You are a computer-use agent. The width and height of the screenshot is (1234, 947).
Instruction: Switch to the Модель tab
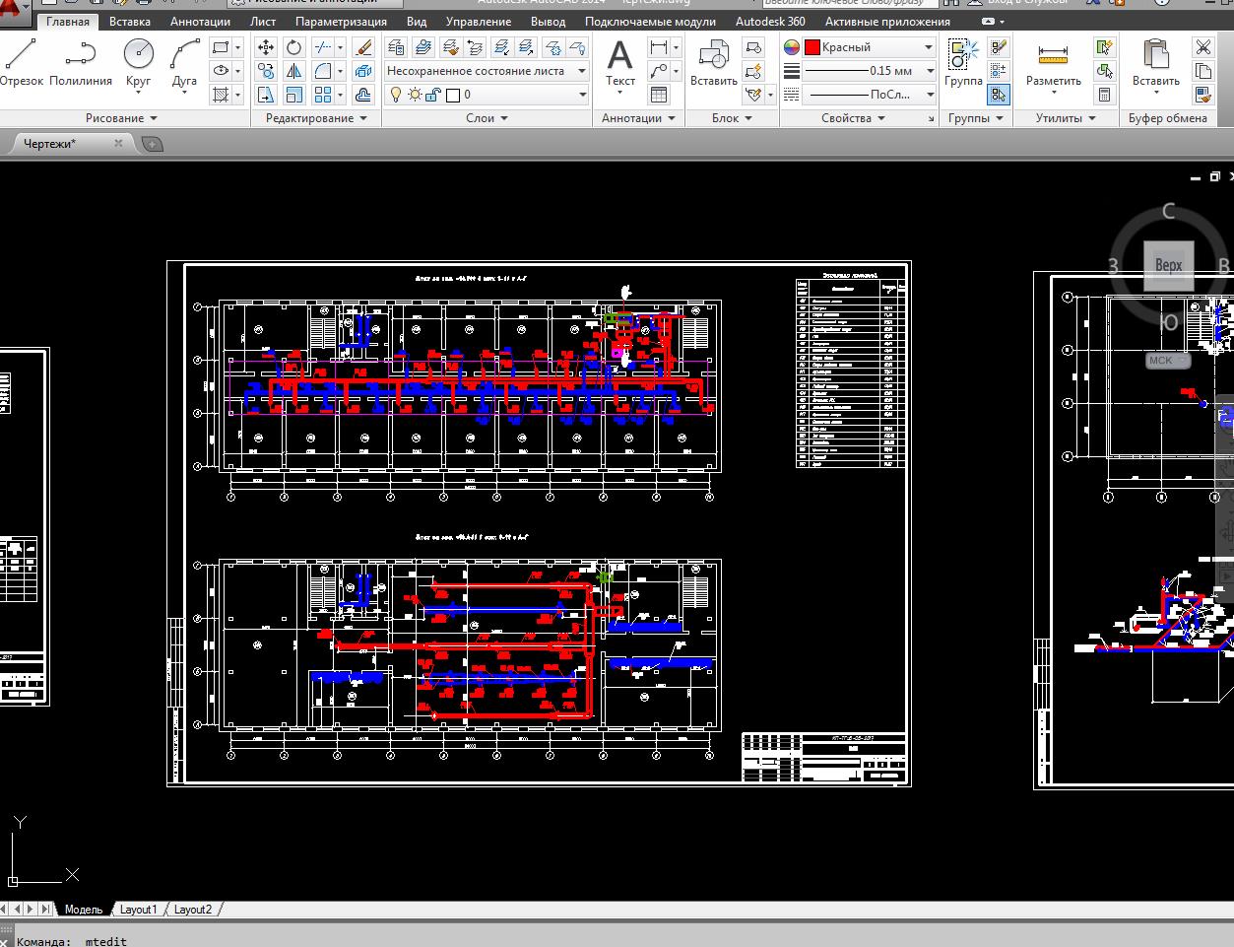point(83,910)
